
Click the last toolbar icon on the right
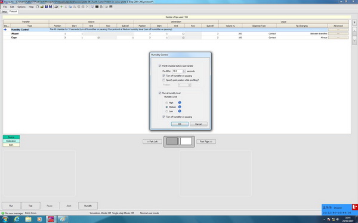tap(111, 7)
